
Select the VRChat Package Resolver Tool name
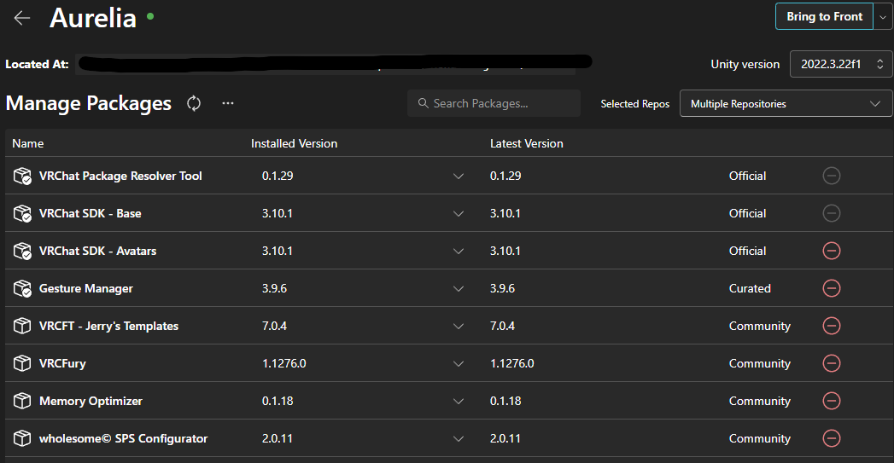(x=120, y=176)
